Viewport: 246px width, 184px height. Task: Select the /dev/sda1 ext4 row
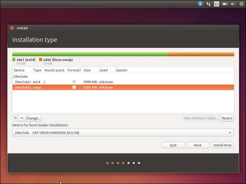123,82
